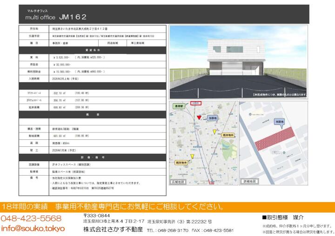Click the red station outline box on the map
The height and width of the screenshot is (236, 335).
(196, 103)
